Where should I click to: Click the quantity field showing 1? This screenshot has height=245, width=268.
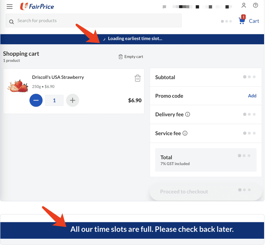[x=54, y=100]
